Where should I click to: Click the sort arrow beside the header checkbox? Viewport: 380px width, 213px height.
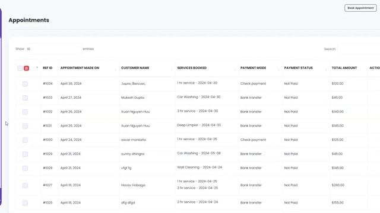37,67
